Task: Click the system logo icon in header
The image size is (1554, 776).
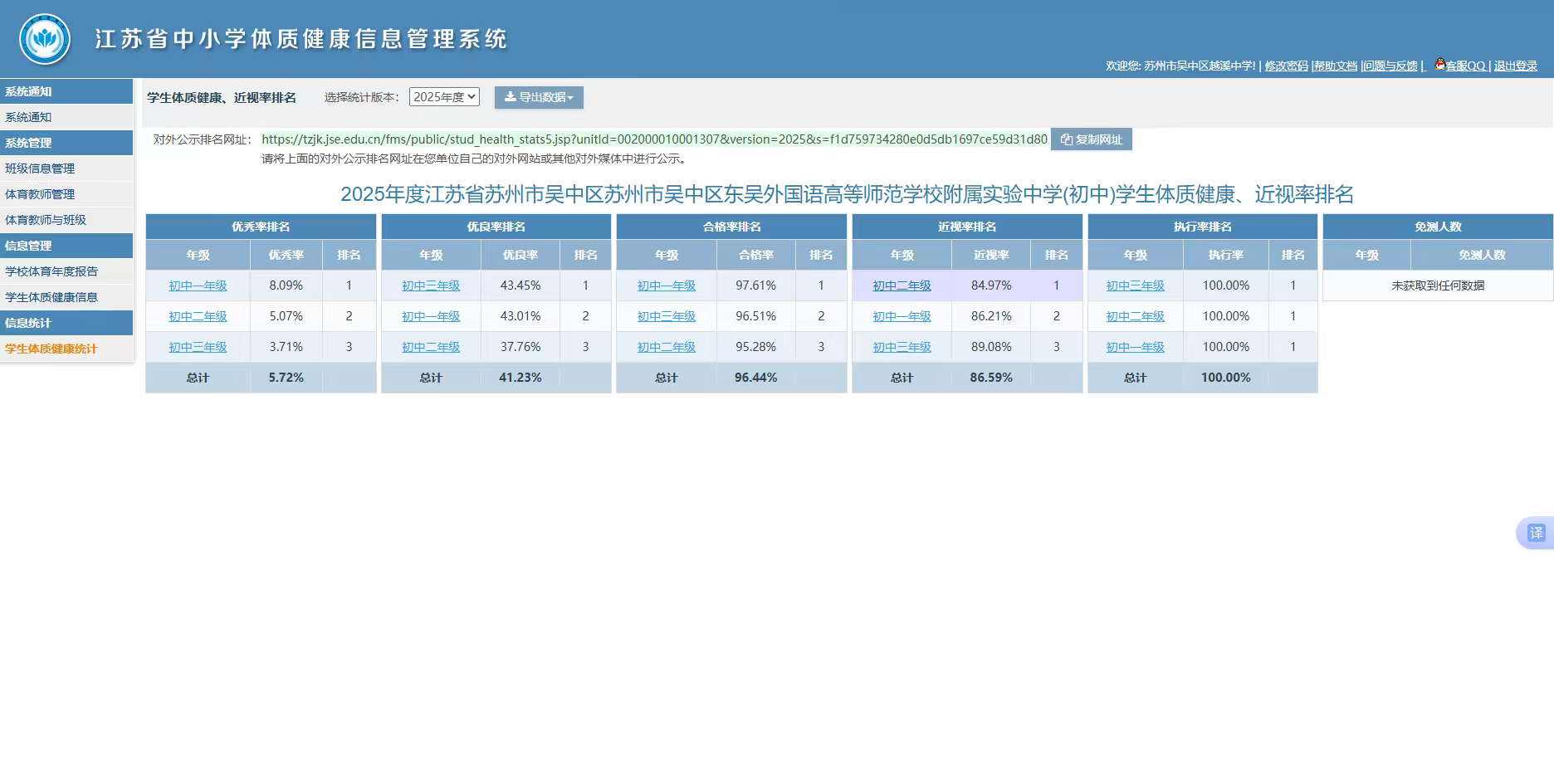Action: click(45, 39)
